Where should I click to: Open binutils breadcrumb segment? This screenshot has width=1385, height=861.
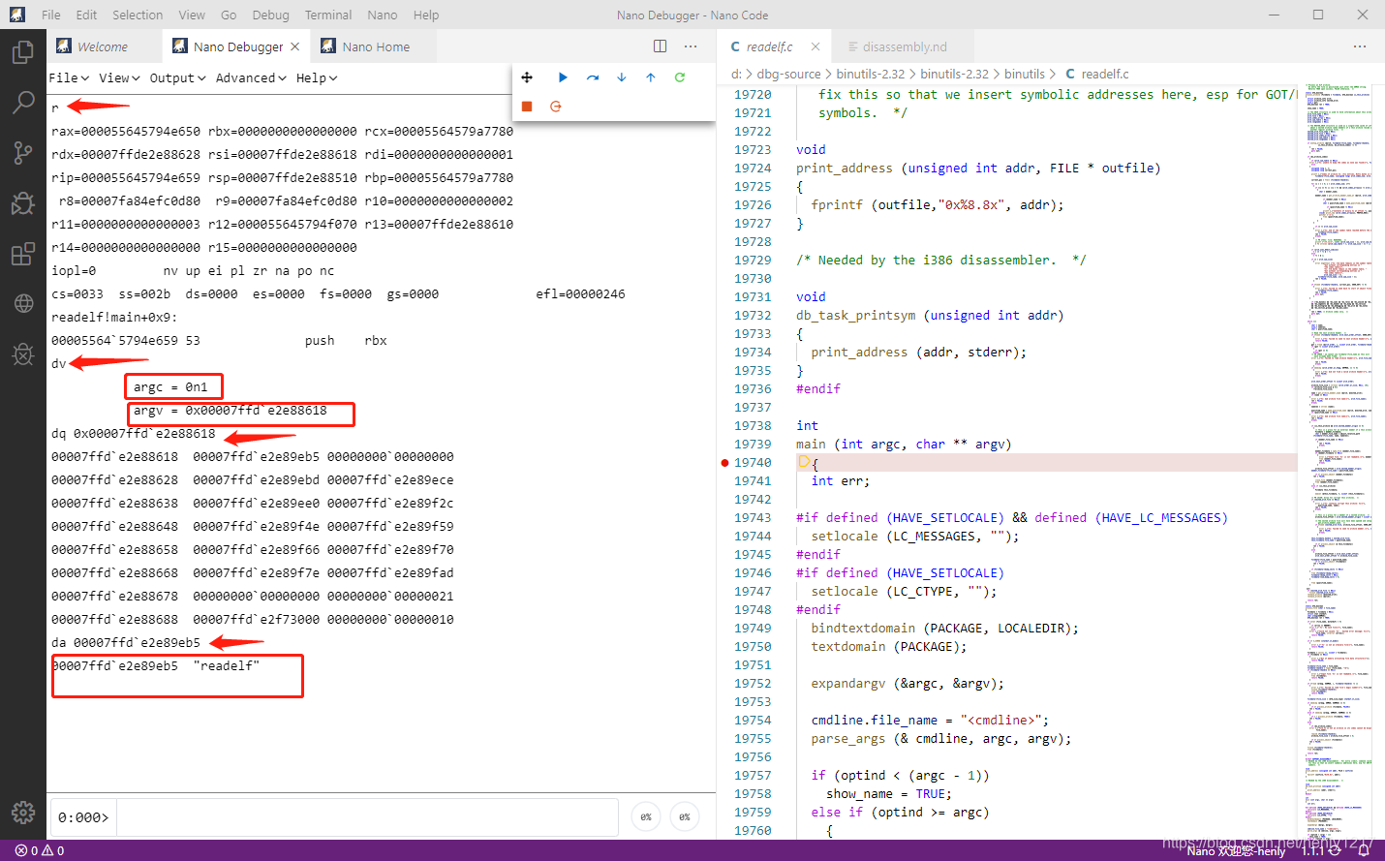click(x=1025, y=74)
